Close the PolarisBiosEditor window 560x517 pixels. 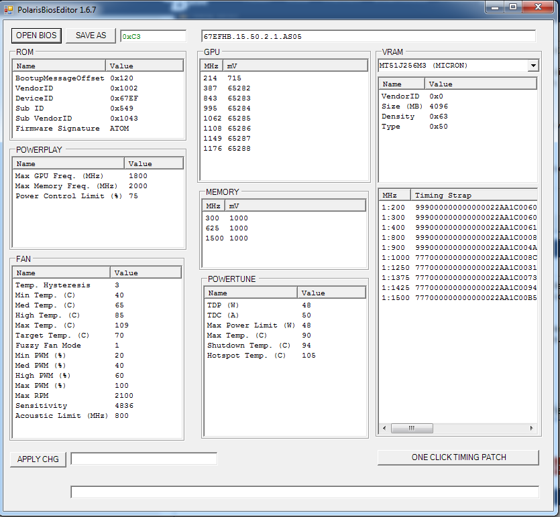(x=539, y=7)
